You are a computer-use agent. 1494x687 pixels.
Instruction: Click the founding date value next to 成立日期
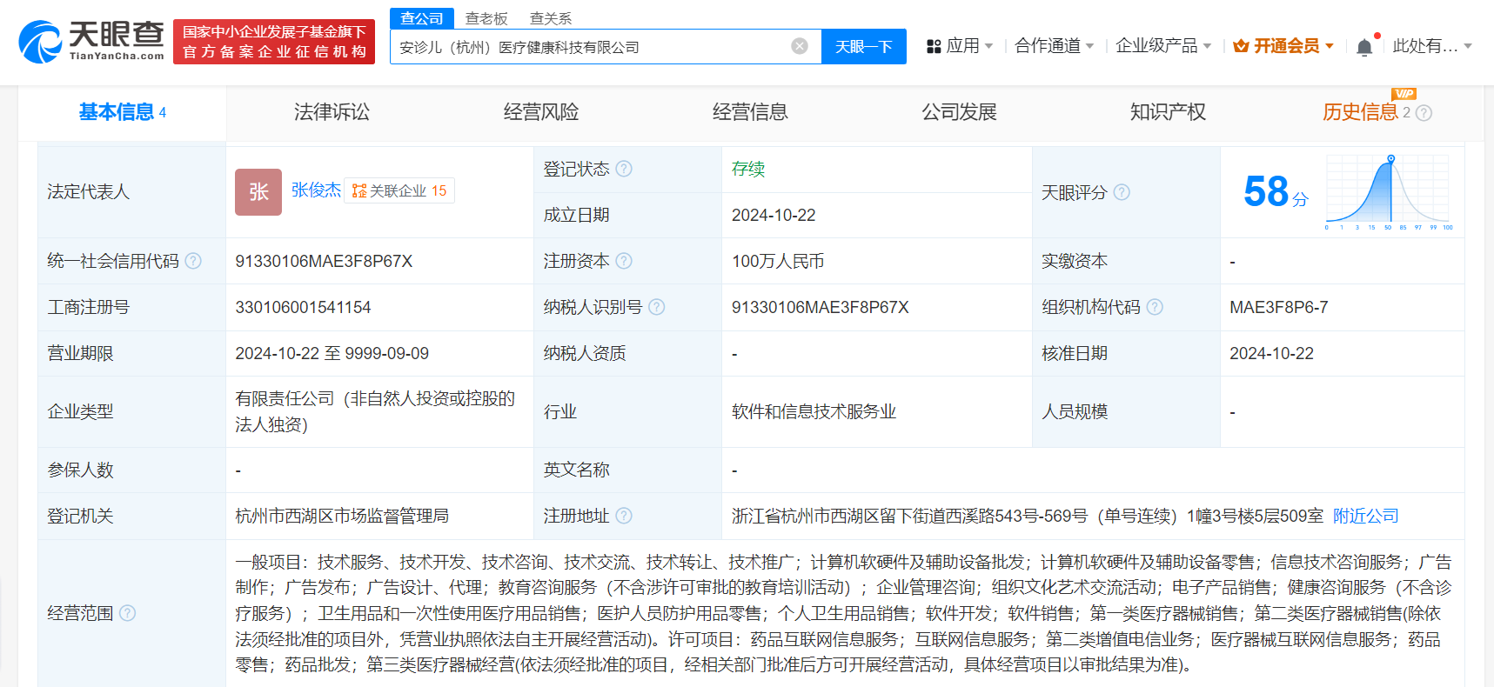tap(774, 215)
